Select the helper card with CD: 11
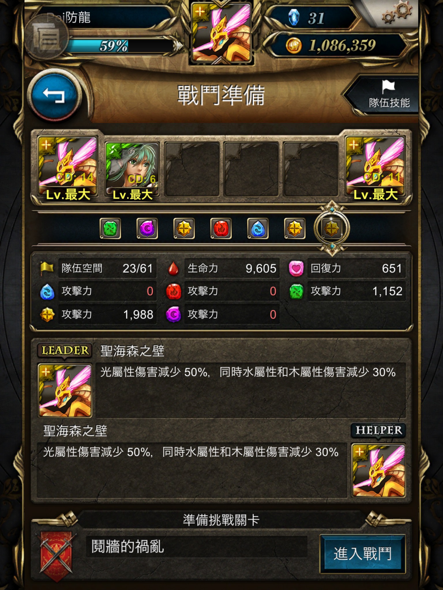This screenshot has height=590, width=443. coord(376,169)
